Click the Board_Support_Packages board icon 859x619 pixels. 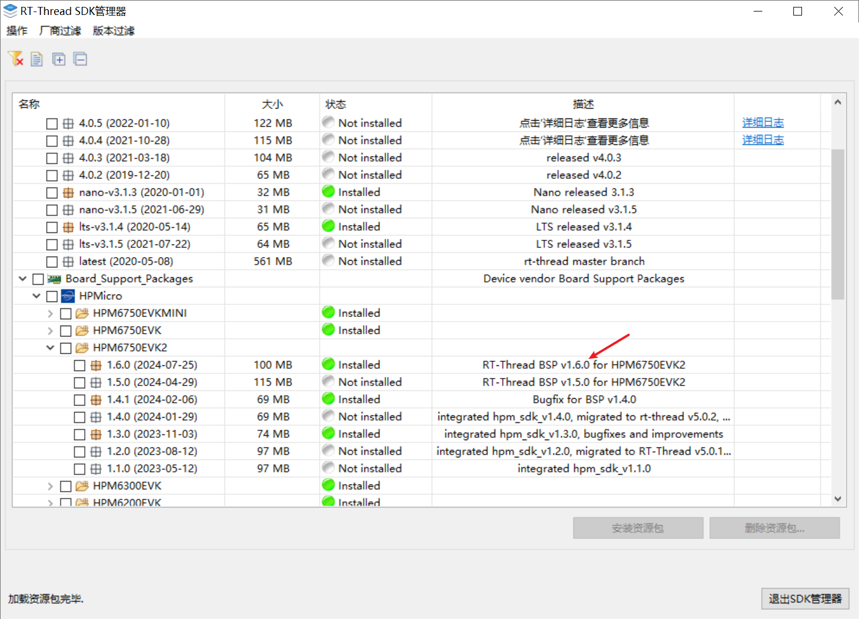[x=55, y=279]
